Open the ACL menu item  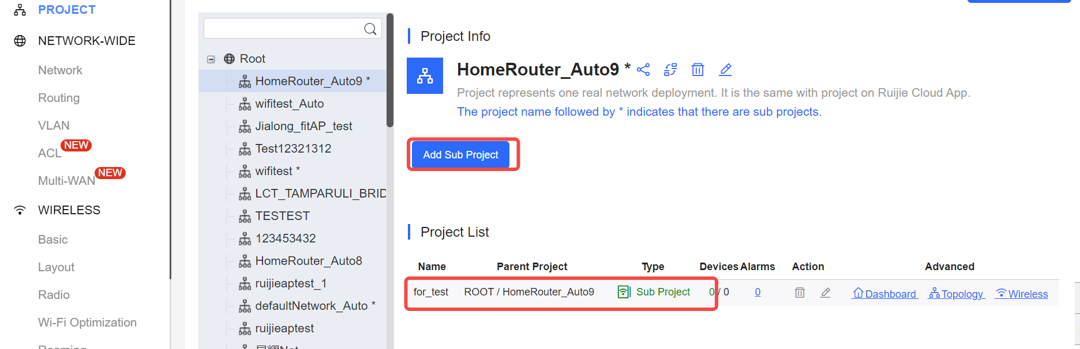pyautogui.click(x=50, y=153)
